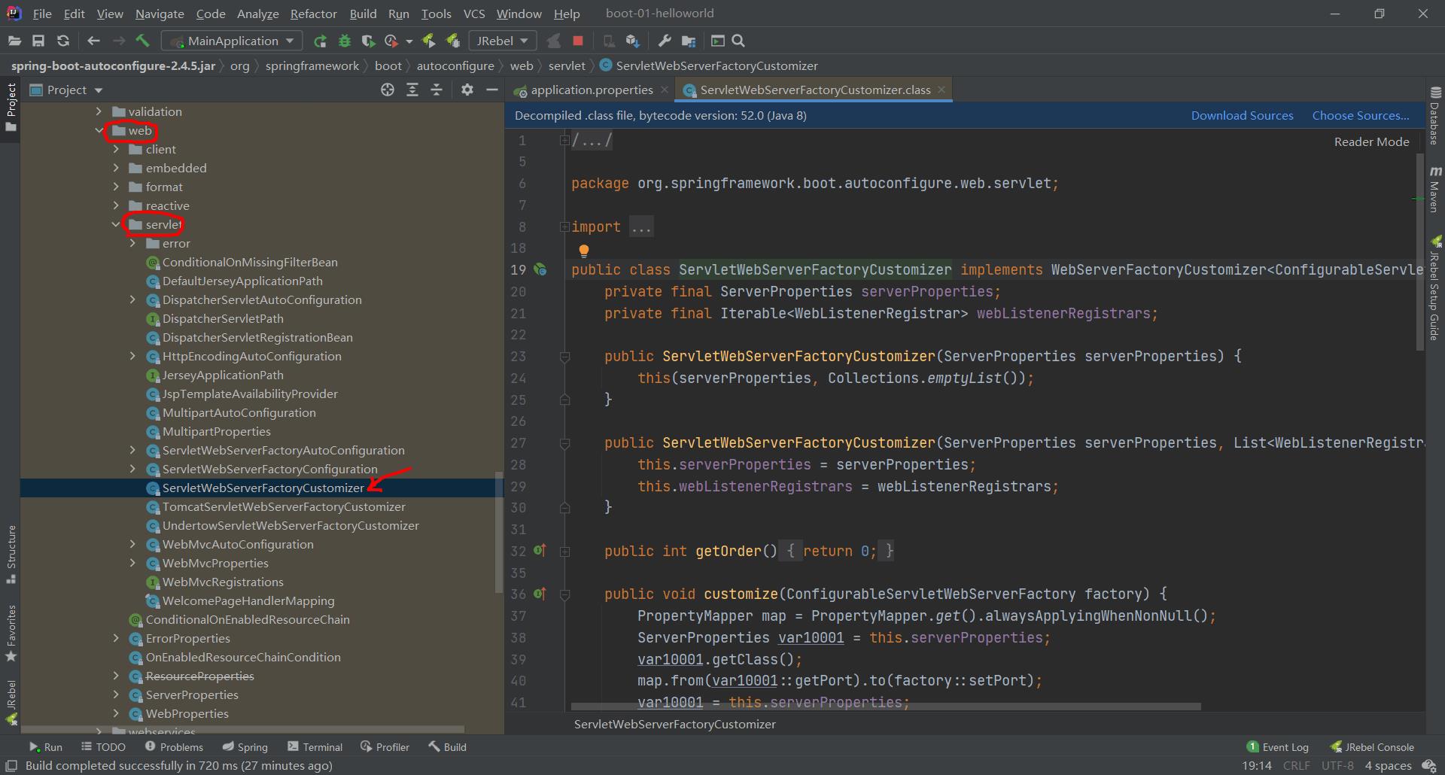Click the Project tree vertical scrollbar

click(x=498, y=533)
